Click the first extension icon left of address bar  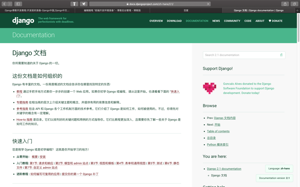(74, 4)
